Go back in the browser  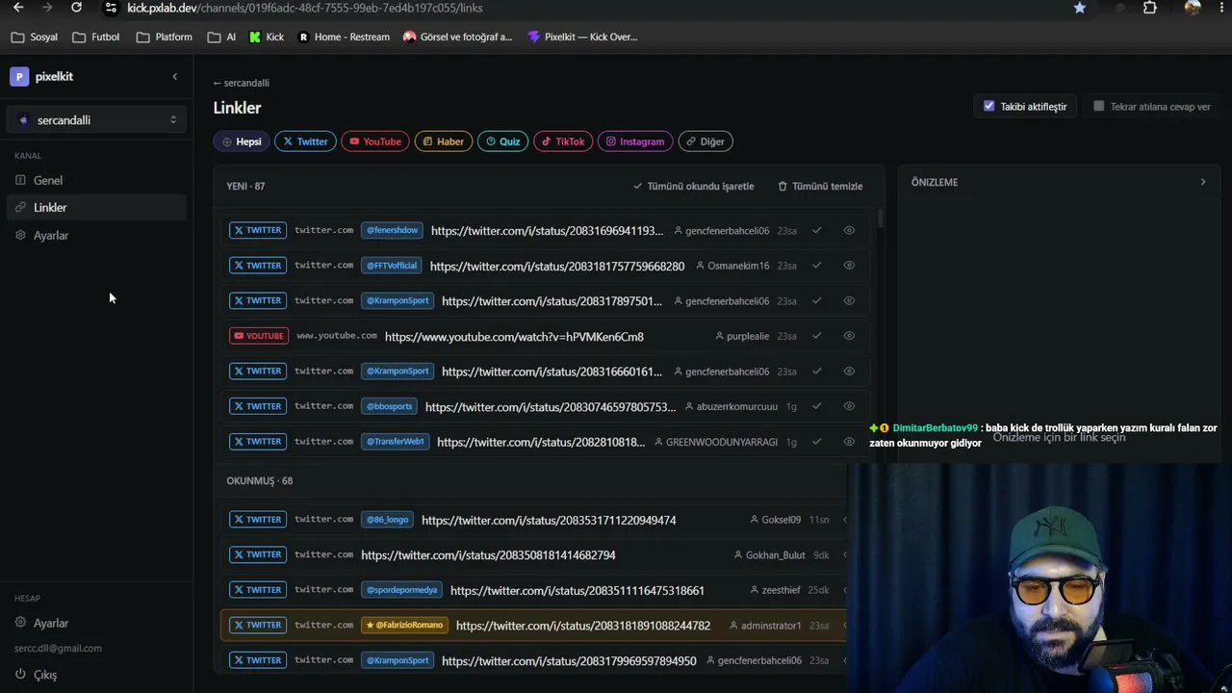pyautogui.click(x=18, y=8)
